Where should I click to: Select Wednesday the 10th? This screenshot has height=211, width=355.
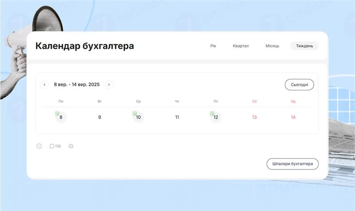138,117
